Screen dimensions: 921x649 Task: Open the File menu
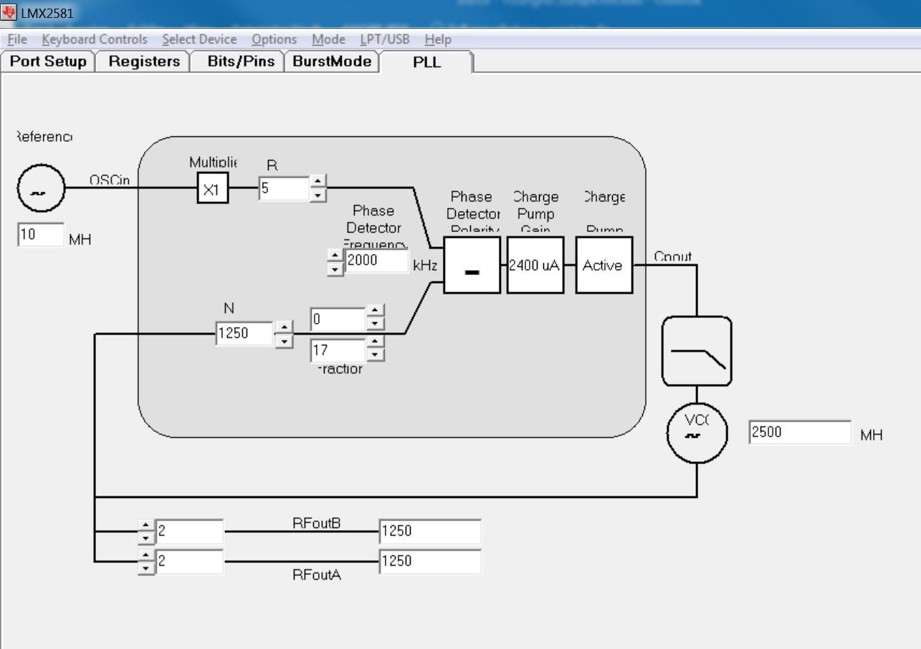(x=16, y=39)
